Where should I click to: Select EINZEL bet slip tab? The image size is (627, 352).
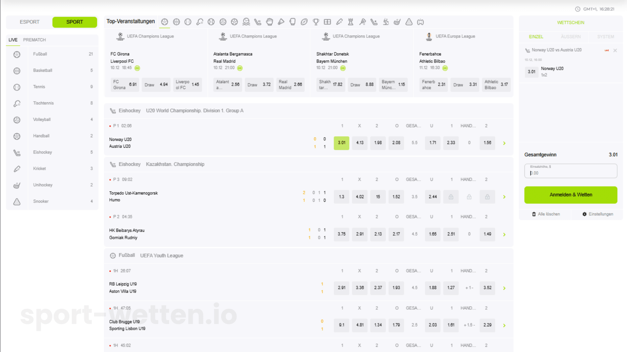click(x=536, y=37)
